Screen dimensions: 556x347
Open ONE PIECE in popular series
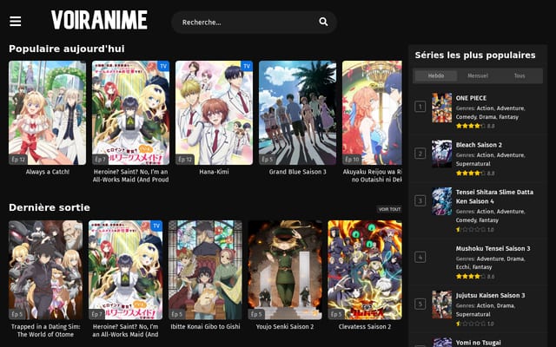point(471,98)
